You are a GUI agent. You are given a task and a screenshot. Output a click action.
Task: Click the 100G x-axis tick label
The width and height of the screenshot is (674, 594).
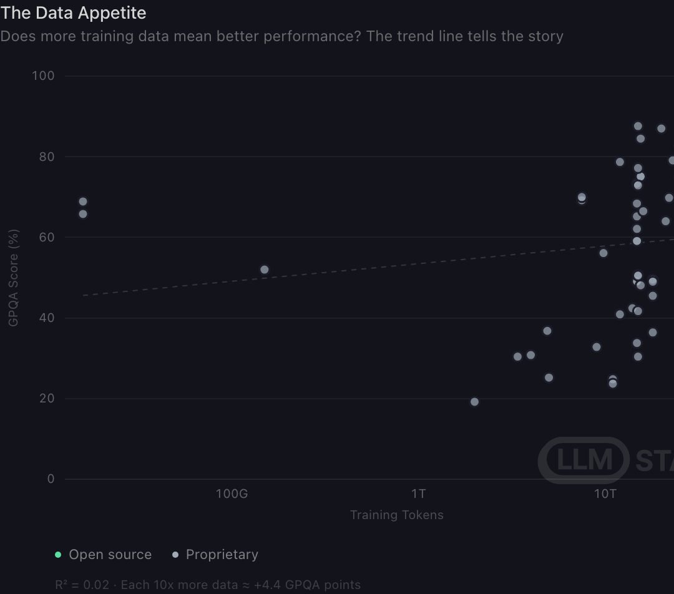click(232, 494)
